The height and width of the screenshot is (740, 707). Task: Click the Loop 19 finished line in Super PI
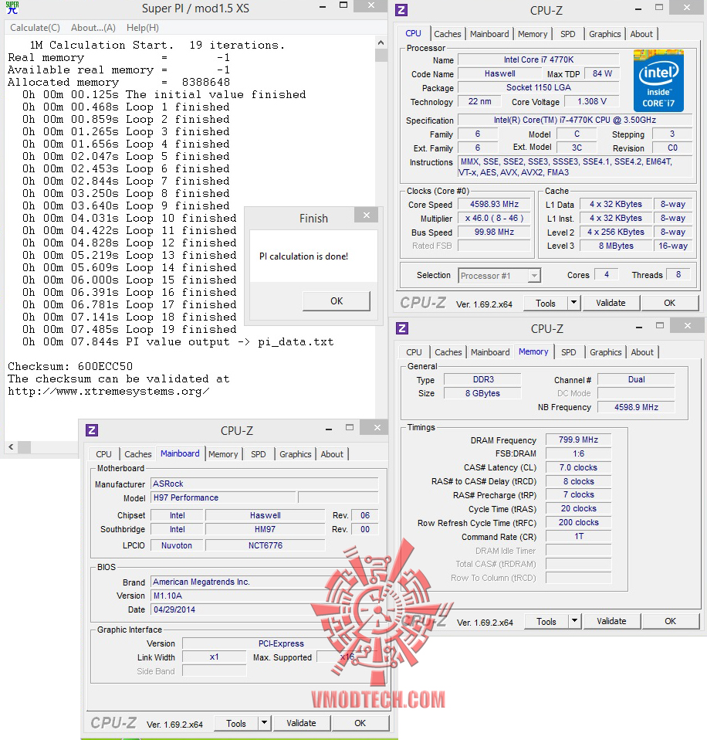[129, 329]
